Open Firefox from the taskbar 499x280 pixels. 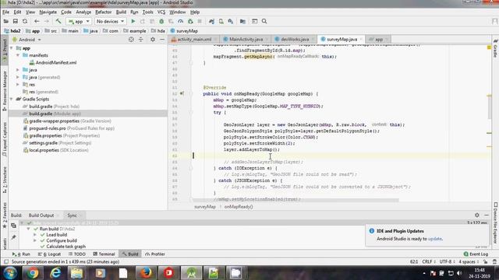(x=146, y=273)
